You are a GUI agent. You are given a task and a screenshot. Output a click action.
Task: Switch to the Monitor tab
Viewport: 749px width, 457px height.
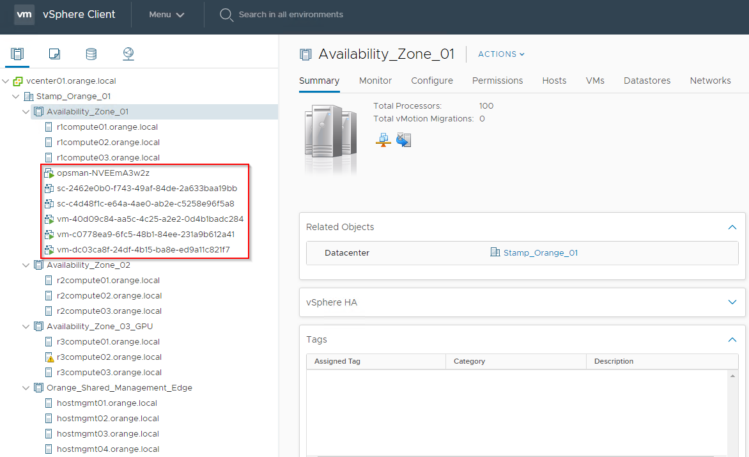click(375, 81)
